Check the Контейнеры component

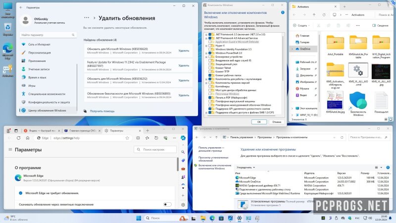point(209,86)
